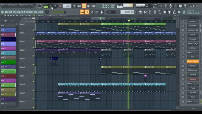The width and height of the screenshot is (202, 114).
Task: Toggle blend recording overdub icon
Action: tap(89, 6)
